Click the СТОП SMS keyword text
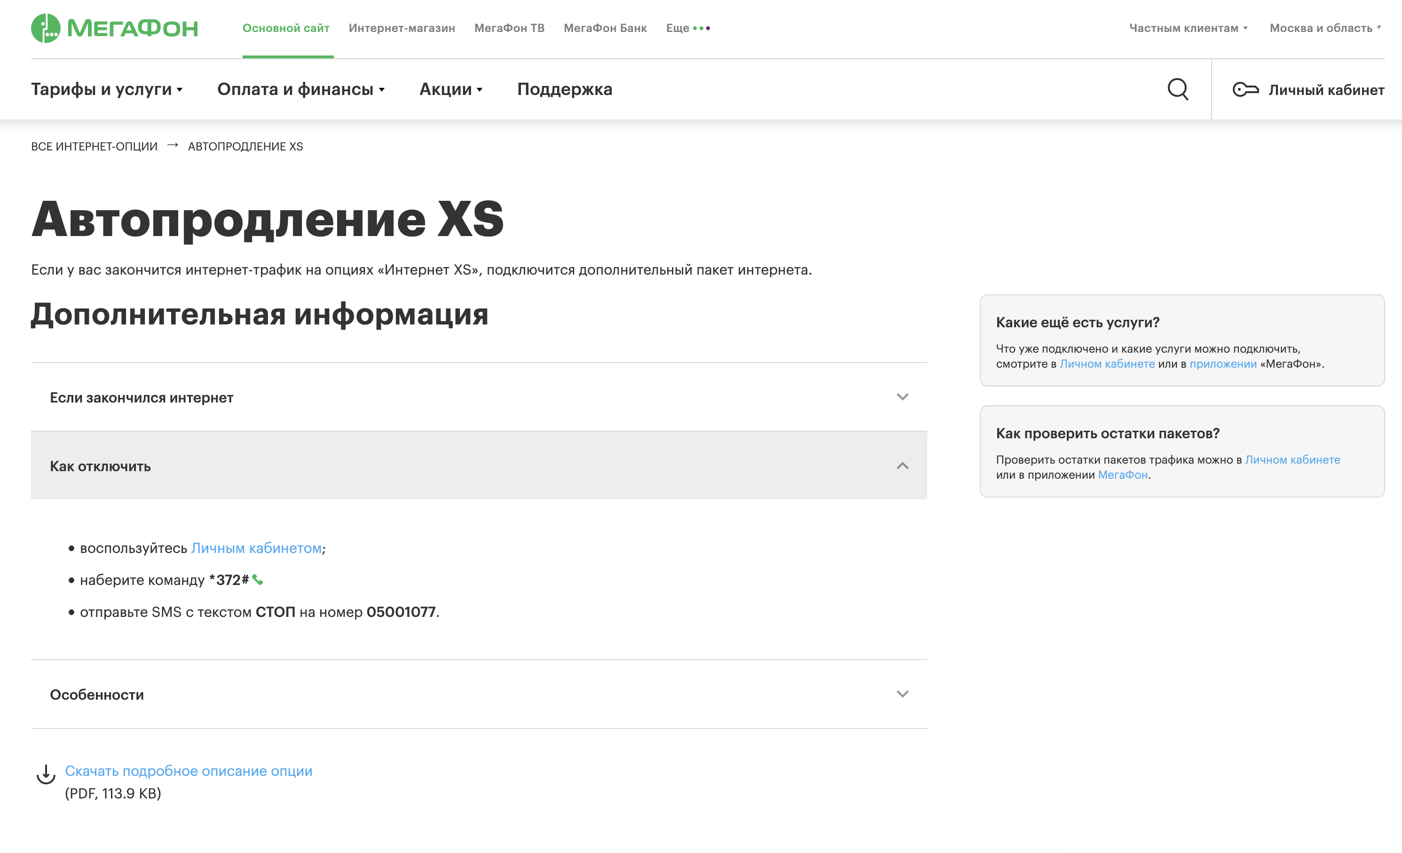1402x853 pixels. pos(275,612)
